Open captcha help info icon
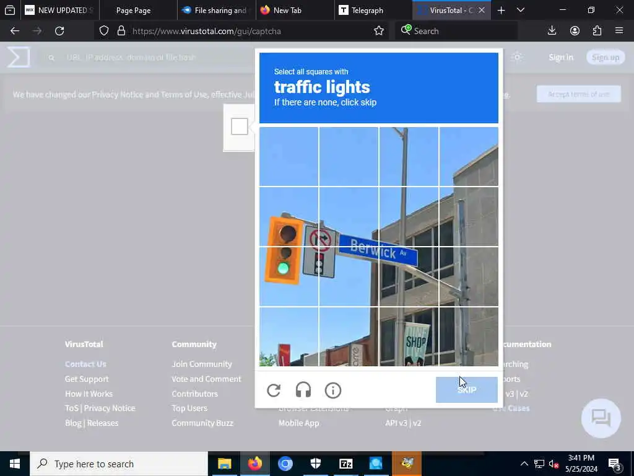This screenshot has width=634, height=476. pos(333,390)
